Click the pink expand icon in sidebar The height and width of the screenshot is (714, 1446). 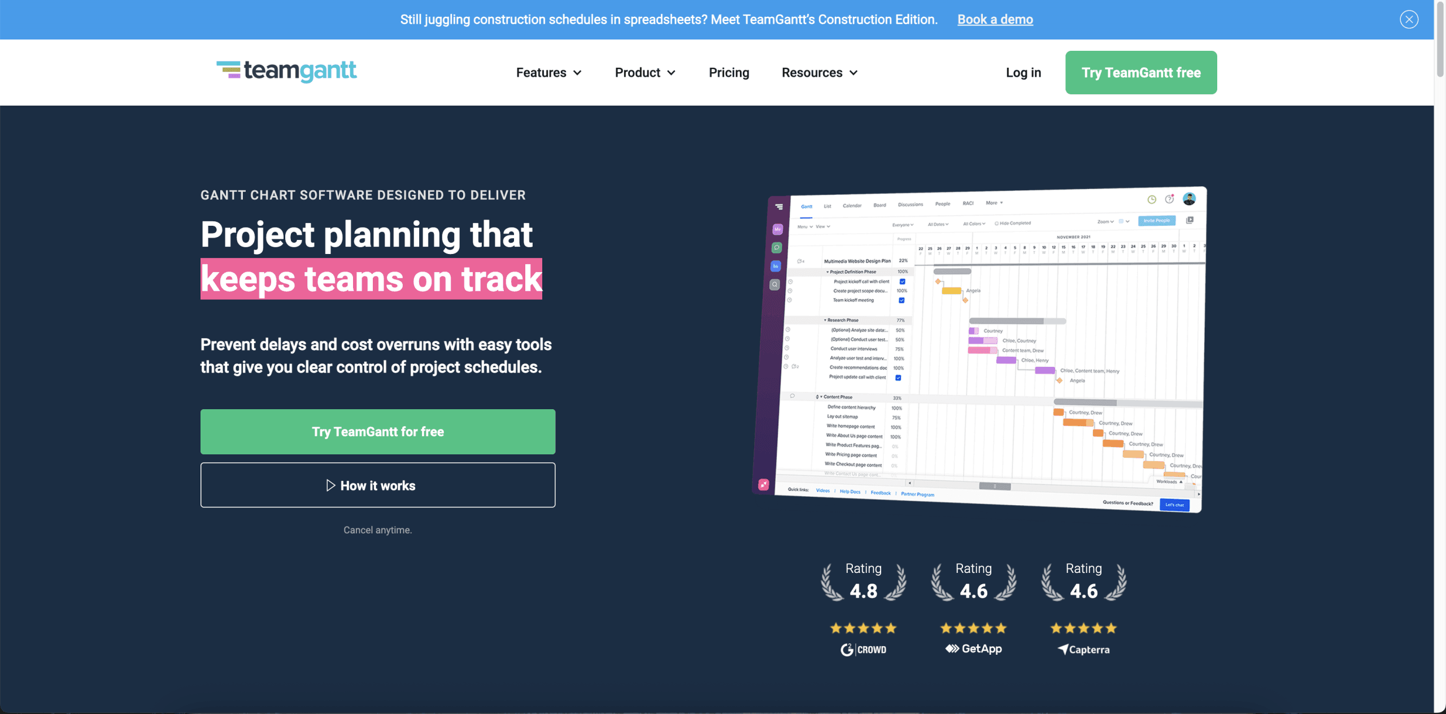pos(764,484)
